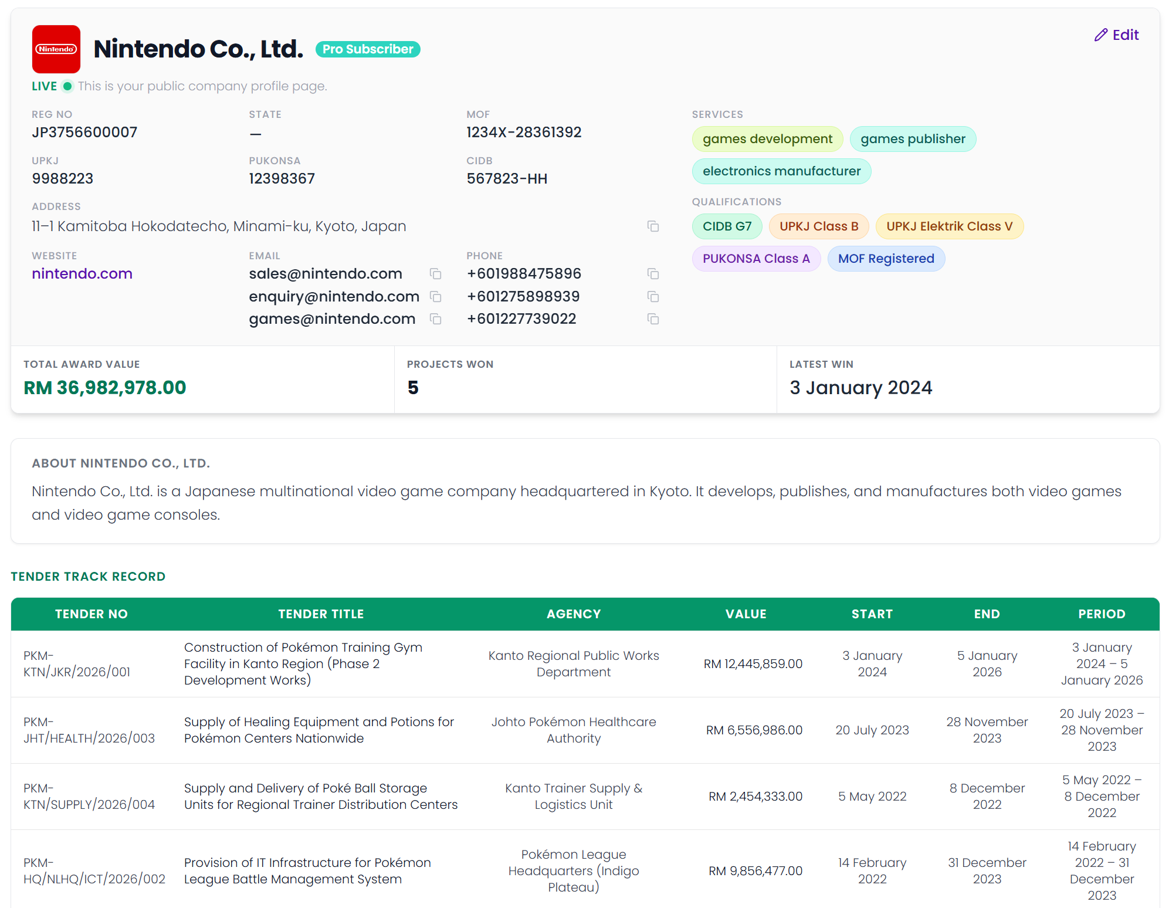Click the registration number JP3756600007
The width and height of the screenshot is (1169, 908).
84,133
